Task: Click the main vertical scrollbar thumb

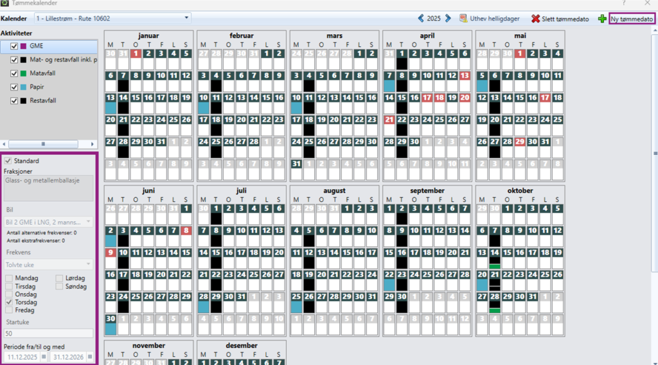Action: point(655,153)
